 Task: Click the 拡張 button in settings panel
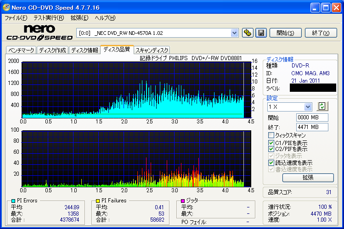pyautogui.click(x=308, y=178)
